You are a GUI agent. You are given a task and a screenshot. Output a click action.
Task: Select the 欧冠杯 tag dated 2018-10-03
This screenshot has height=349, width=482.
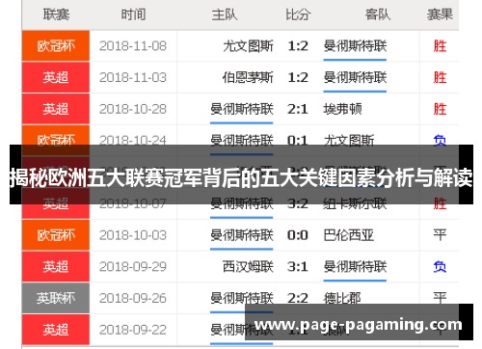pyautogui.click(x=56, y=235)
